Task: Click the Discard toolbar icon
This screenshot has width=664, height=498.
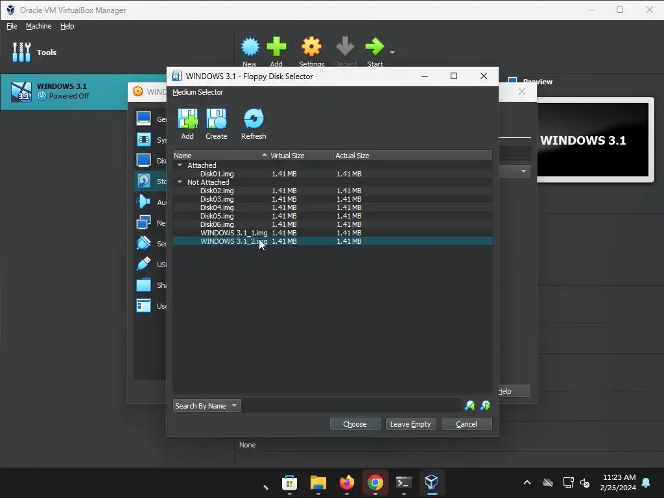Action: (345, 47)
